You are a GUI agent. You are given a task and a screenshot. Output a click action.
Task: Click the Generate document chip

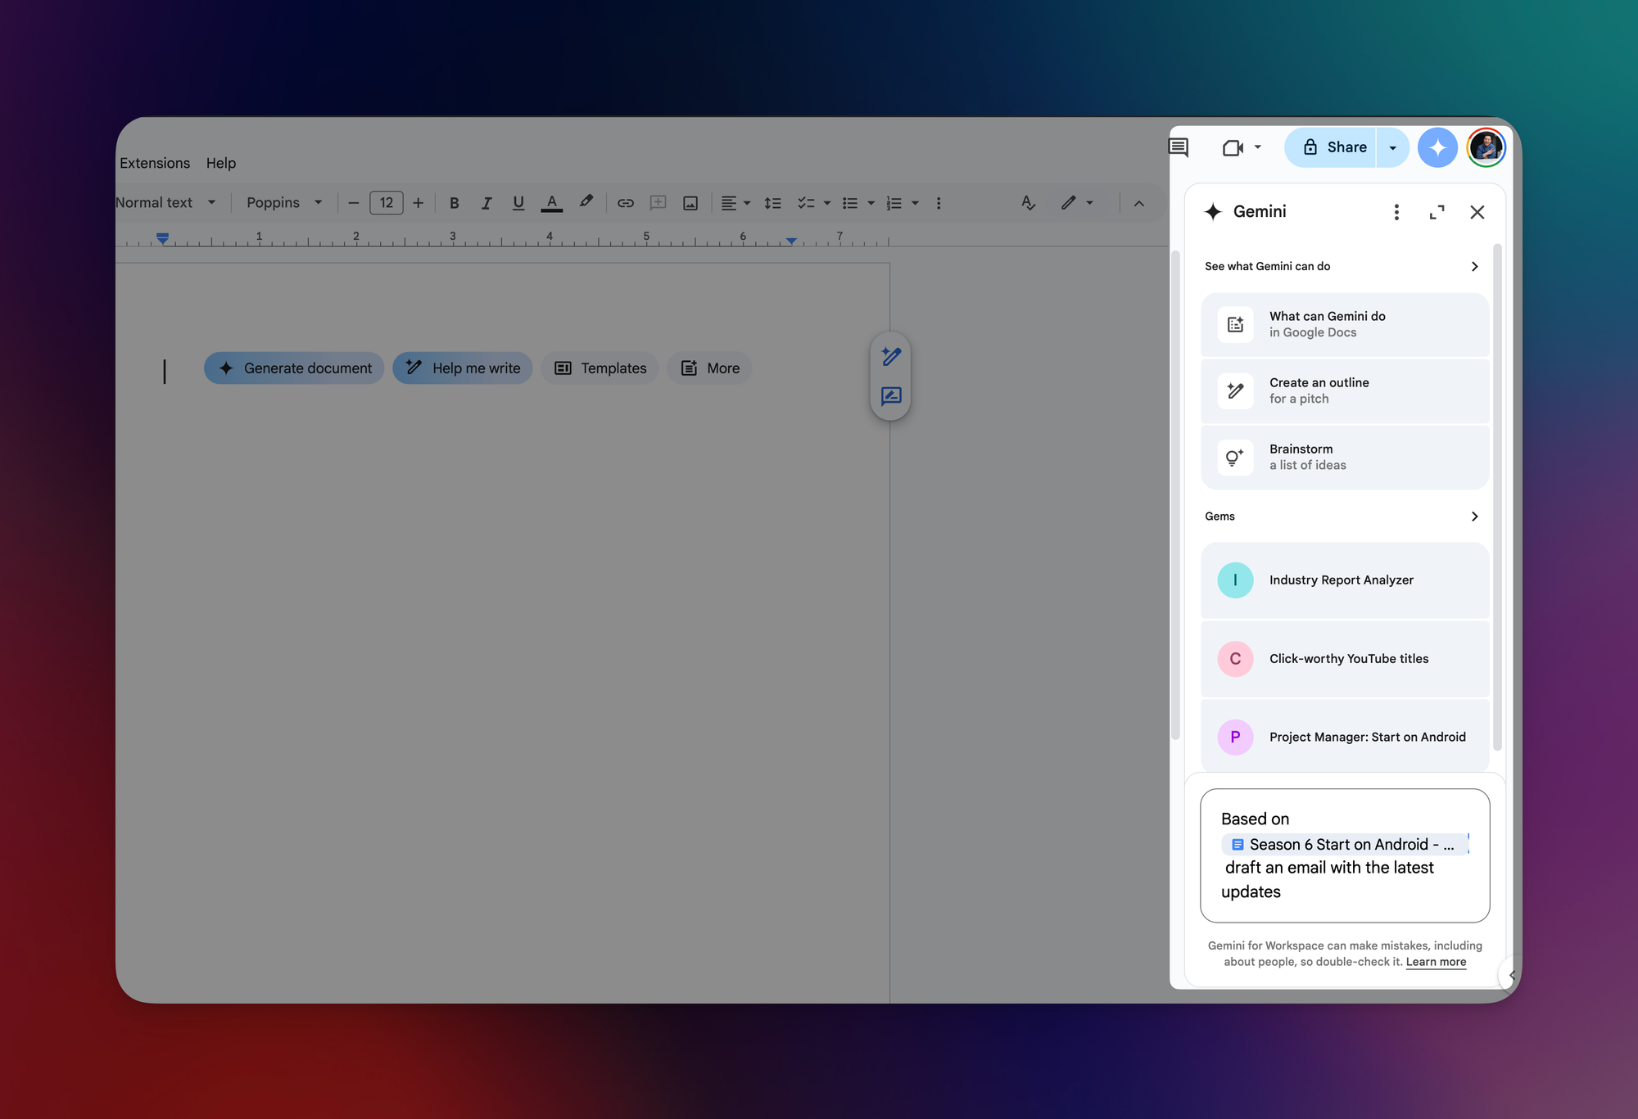294,368
